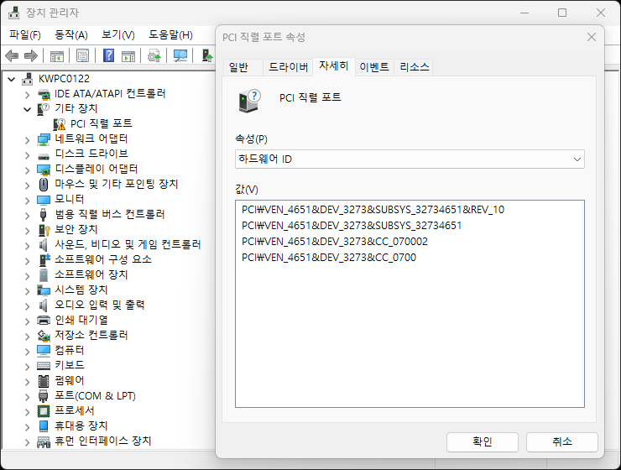This screenshot has height=470, width=621.
Task: Select hardware ID value ending CC_070002
Action: [335, 242]
